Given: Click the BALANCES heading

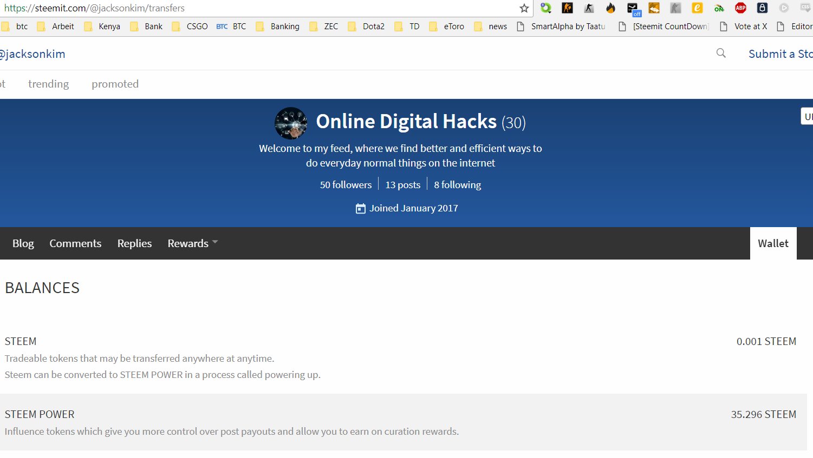Looking at the screenshot, I should 42,288.
